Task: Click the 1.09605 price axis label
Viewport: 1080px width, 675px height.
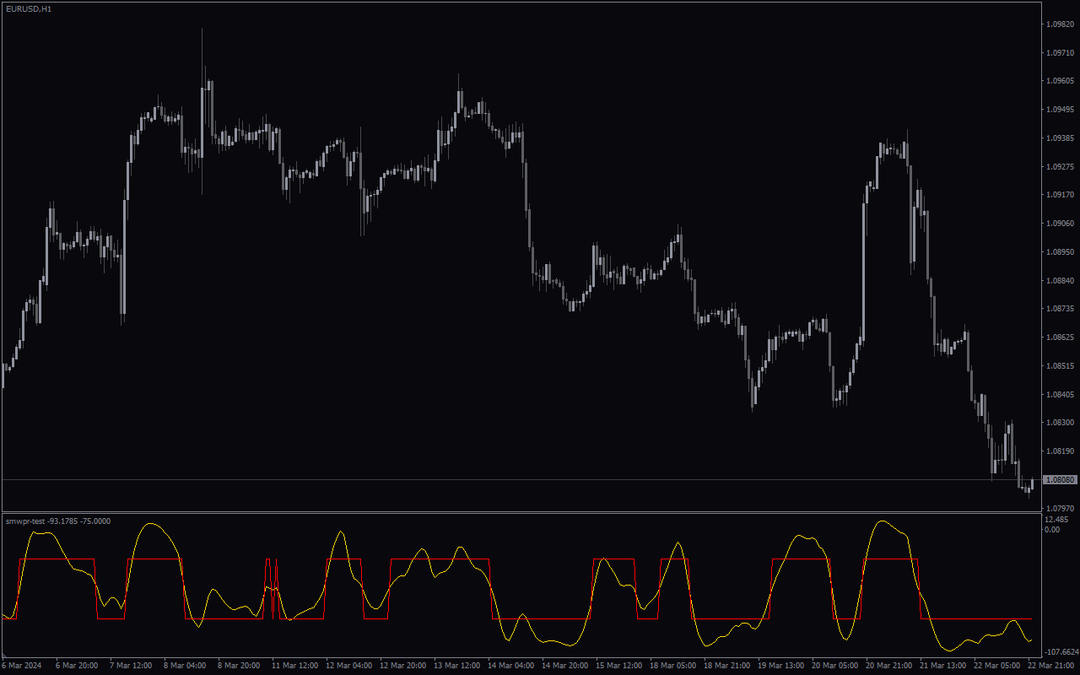Action: [x=1060, y=81]
